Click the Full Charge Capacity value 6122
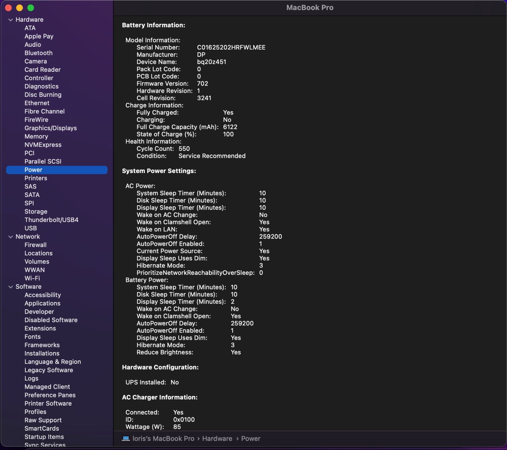 click(230, 127)
